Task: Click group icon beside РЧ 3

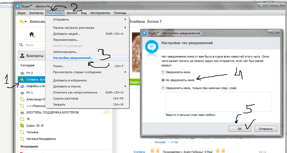Action: click(22, 73)
